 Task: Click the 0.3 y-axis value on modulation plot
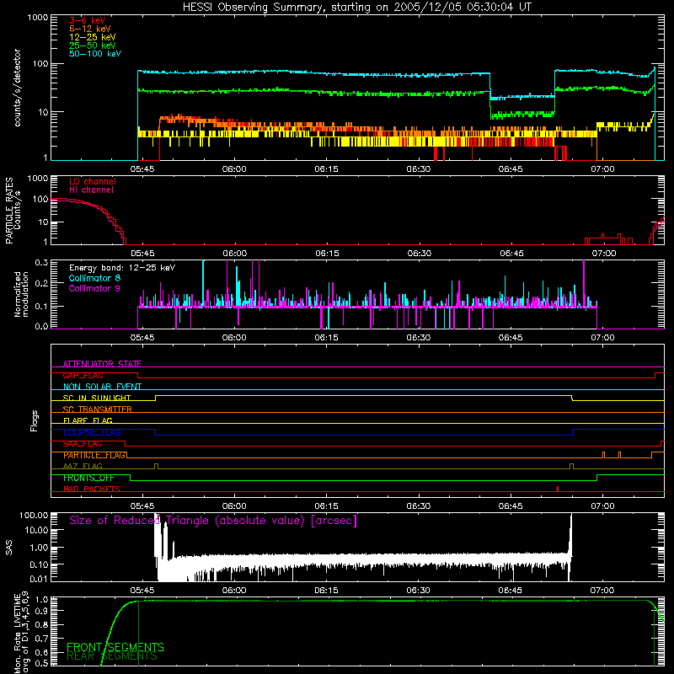(x=41, y=263)
